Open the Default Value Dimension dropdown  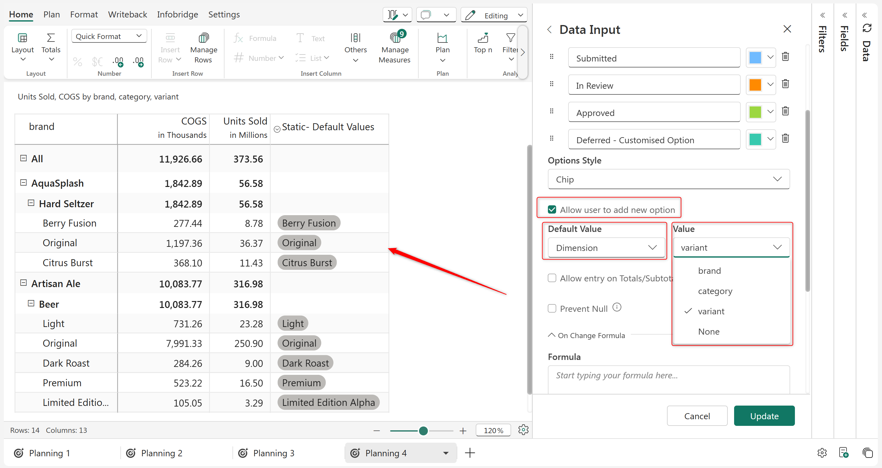coord(606,248)
